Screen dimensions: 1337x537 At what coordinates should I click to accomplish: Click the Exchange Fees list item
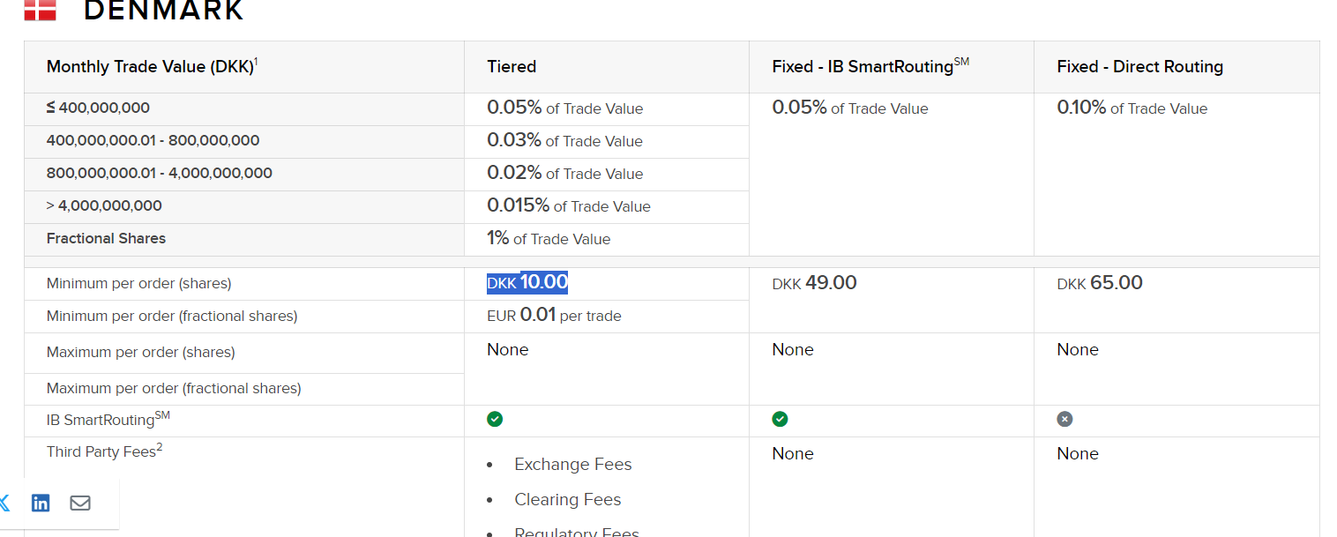click(572, 465)
